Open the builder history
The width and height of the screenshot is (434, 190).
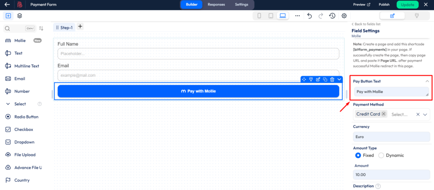pyautogui.click(x=332, y=16)
